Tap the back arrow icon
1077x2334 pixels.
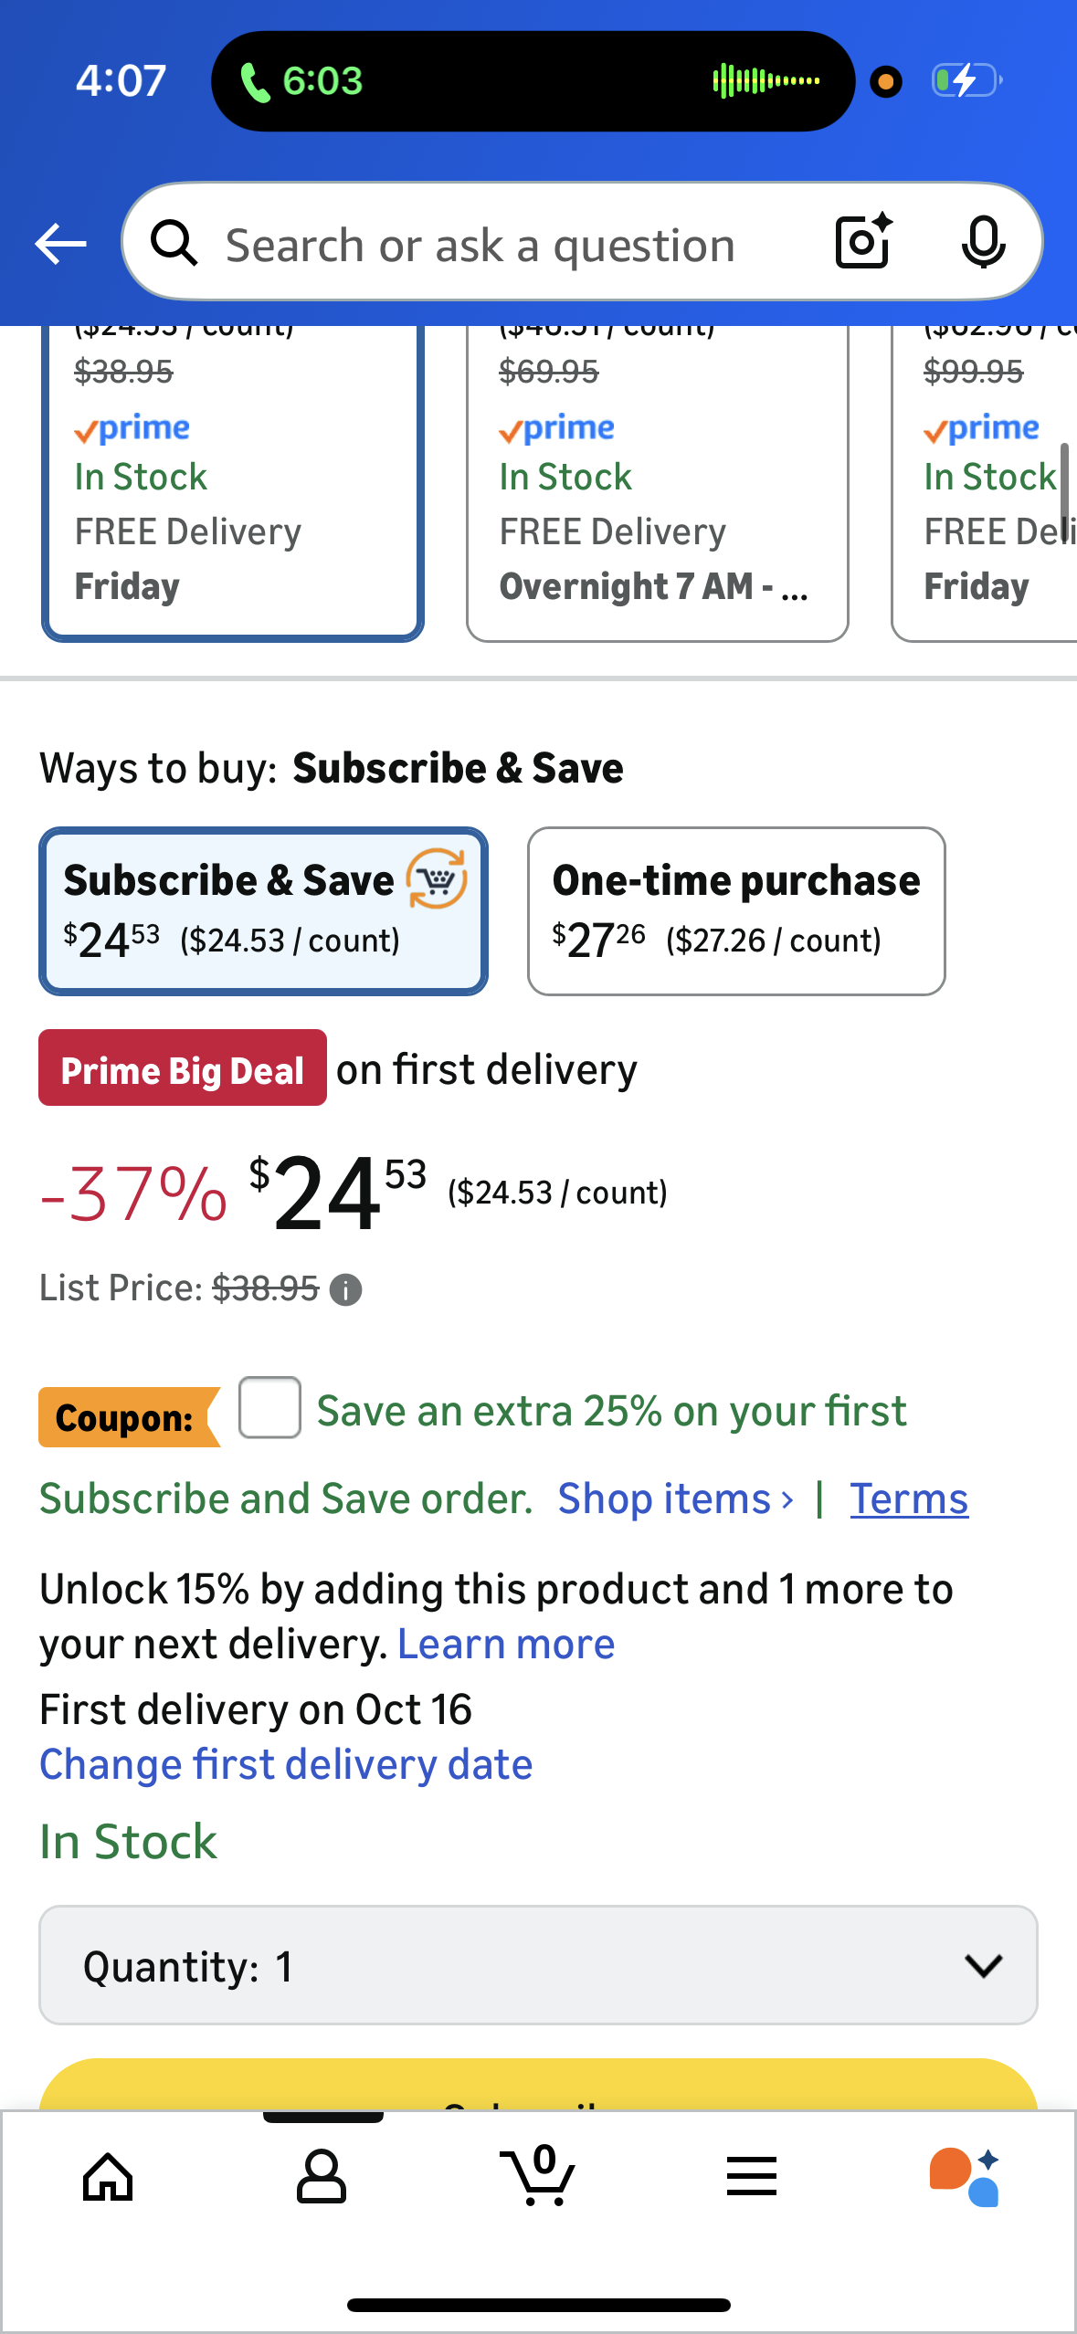60,244
